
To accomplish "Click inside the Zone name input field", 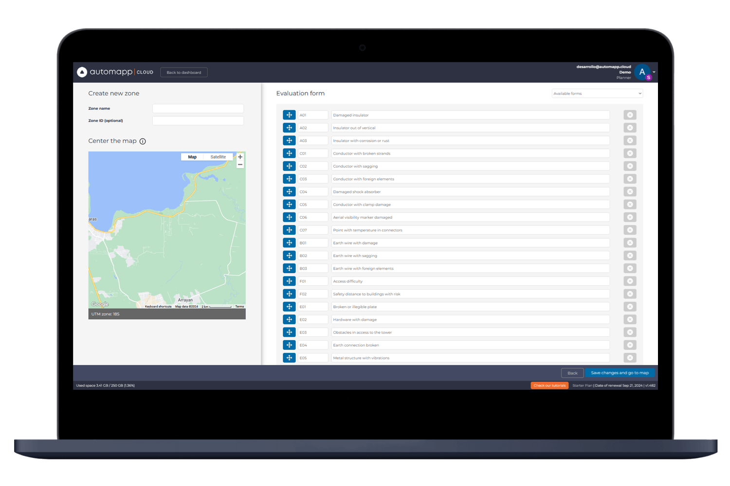I will 198,108.
